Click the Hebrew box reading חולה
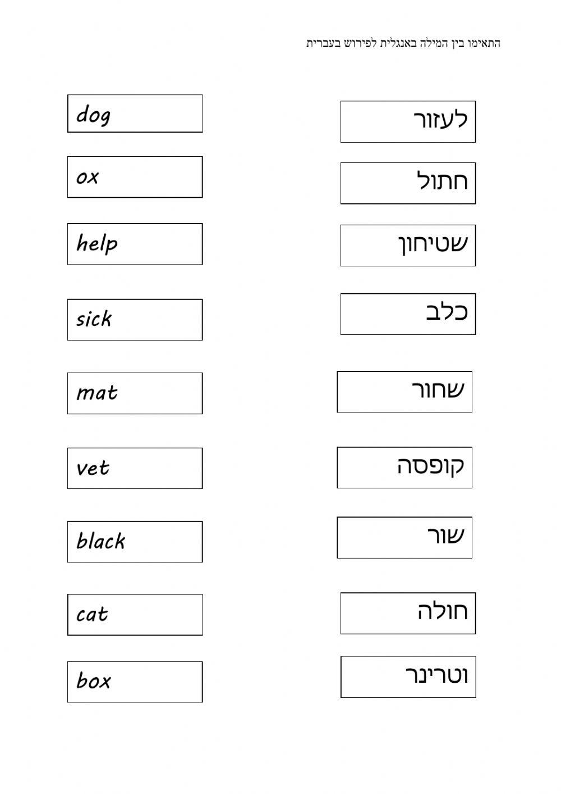Screen dimensions: 561x794 click(x=408, y=613)
